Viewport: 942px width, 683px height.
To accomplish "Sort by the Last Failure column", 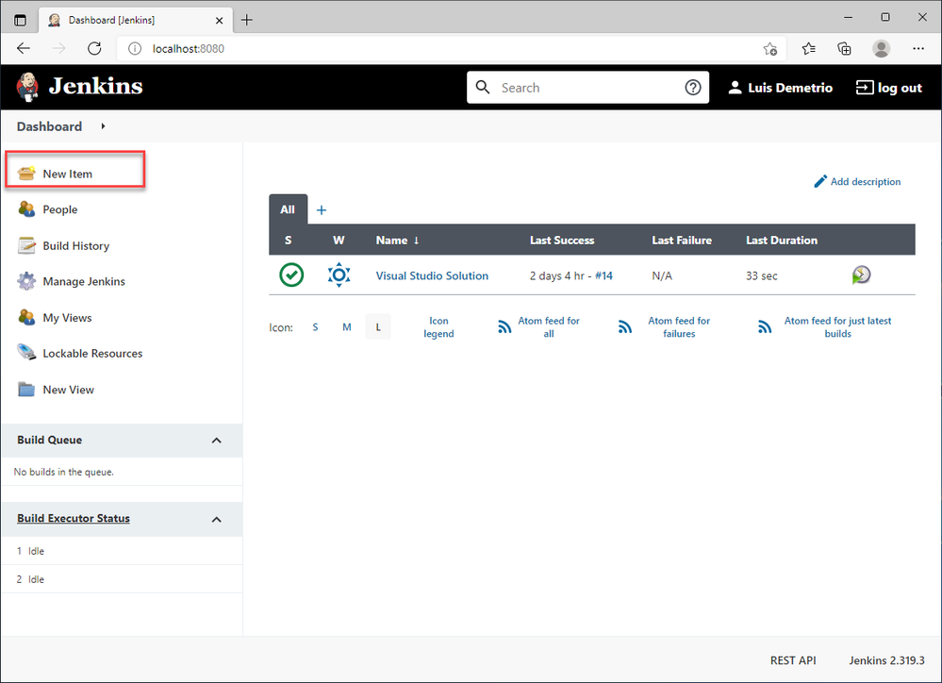I will tap(681, 240).
